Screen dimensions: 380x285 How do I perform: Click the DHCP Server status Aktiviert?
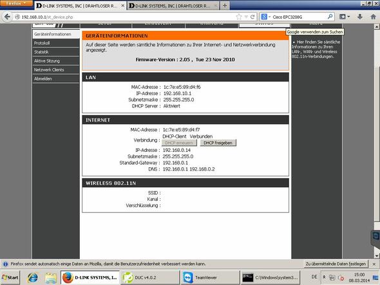[x=172, y=106]
